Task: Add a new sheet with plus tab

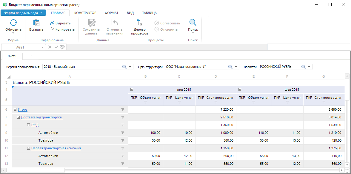Action: [31, 56]
